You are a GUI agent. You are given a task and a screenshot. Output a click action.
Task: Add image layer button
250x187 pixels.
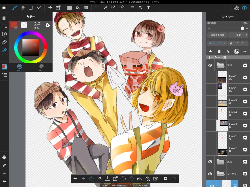click(237, 51)
